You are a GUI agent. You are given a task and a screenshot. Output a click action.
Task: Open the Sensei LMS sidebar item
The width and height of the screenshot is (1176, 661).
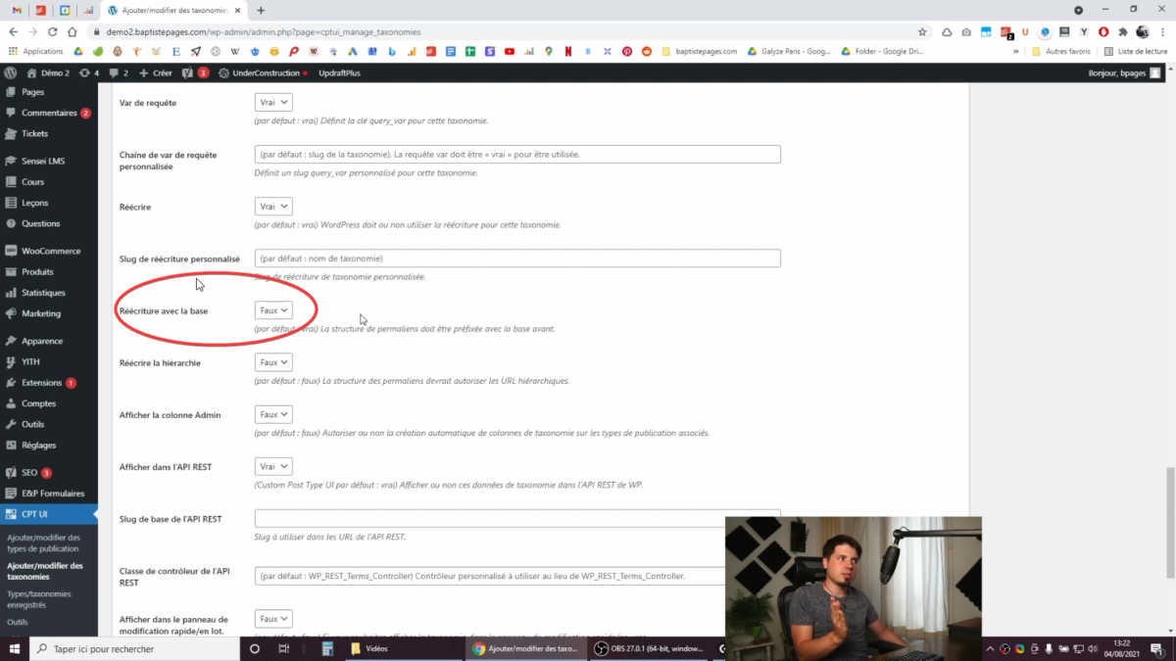pyautogui.click(x=42, y=161)
